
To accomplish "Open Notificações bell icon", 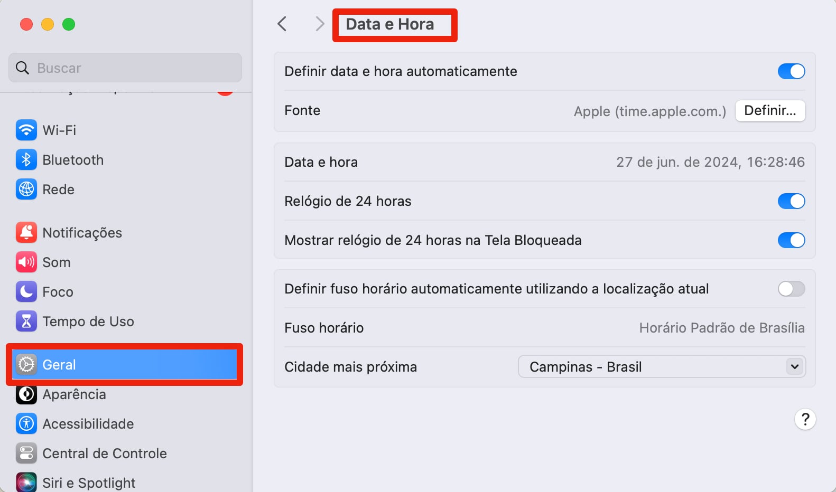I will (x=26, y=232).
